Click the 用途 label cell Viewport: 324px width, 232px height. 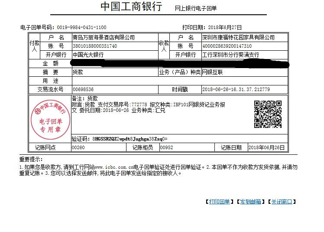[50, 81]
